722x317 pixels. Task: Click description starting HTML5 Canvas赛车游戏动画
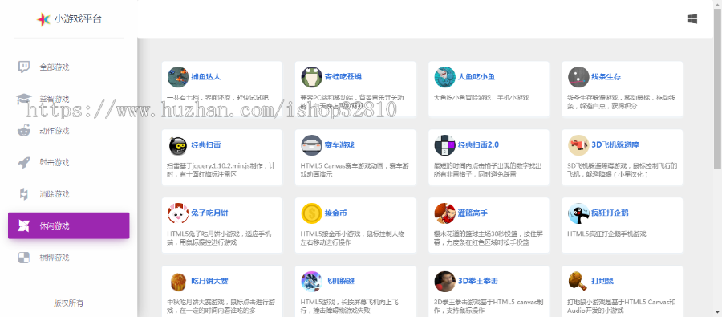(355, 170)
